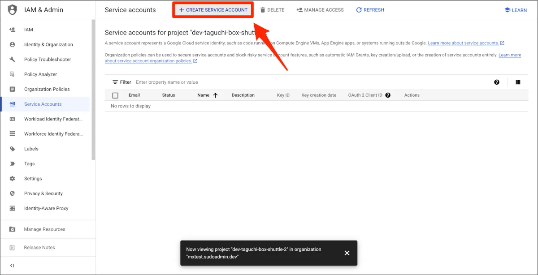Click the OAuth 2 Client ID help icon

[x=388, y=95]
